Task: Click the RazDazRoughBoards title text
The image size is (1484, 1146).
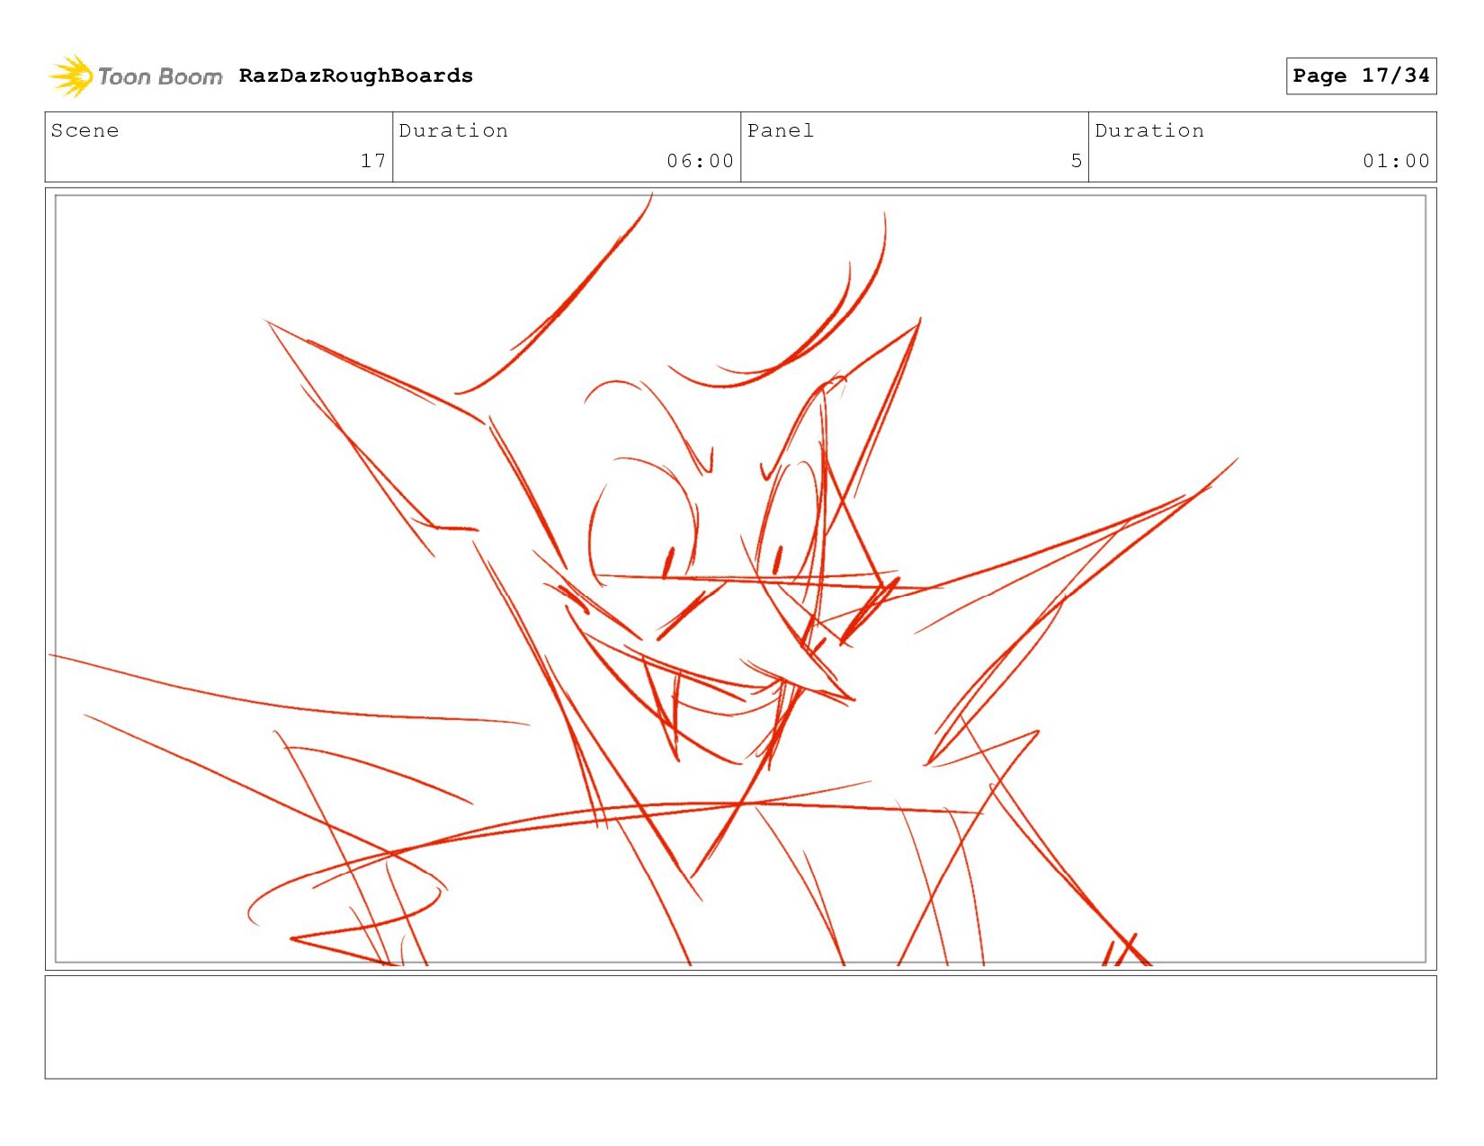Action: point(356,76)
